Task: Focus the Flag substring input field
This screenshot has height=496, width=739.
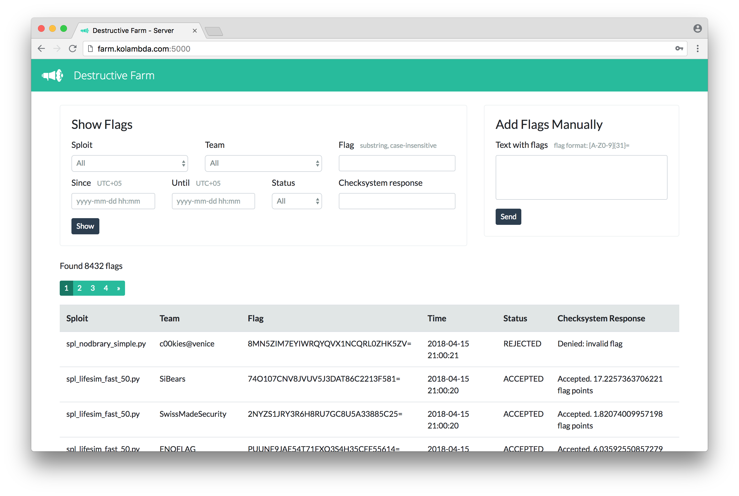Action: (x=397, y=163)
